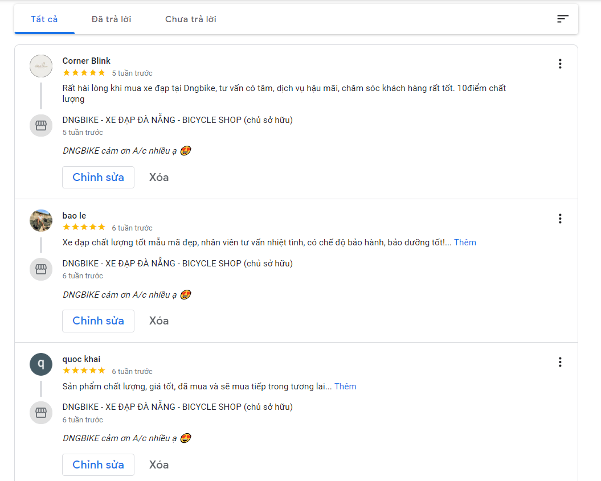Image resolution: width=601 pixels, height=481 pixels.
Task: Delete the reply to Corner Blink's review
Action: [x=159, y=177]
